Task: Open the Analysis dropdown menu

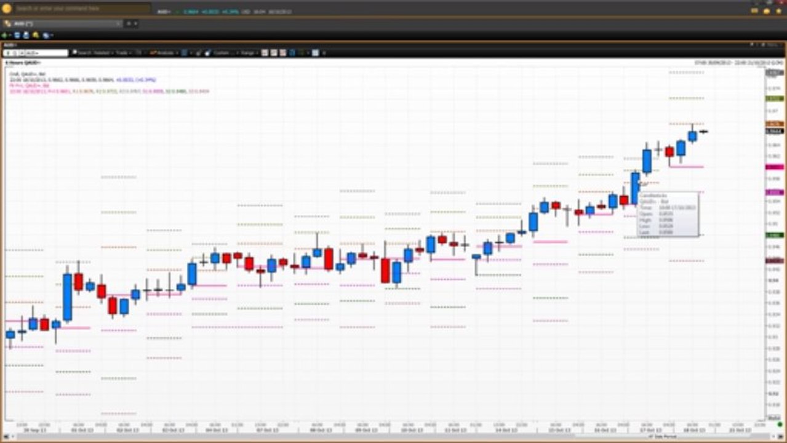Action: (x=163, y=53)
